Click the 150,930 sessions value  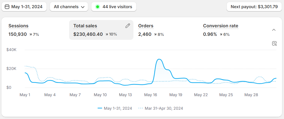point(17,34)
